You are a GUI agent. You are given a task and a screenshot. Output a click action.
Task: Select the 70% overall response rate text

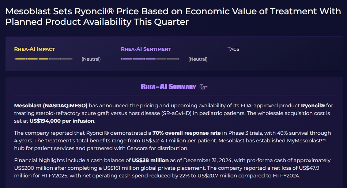click(186, 133)
